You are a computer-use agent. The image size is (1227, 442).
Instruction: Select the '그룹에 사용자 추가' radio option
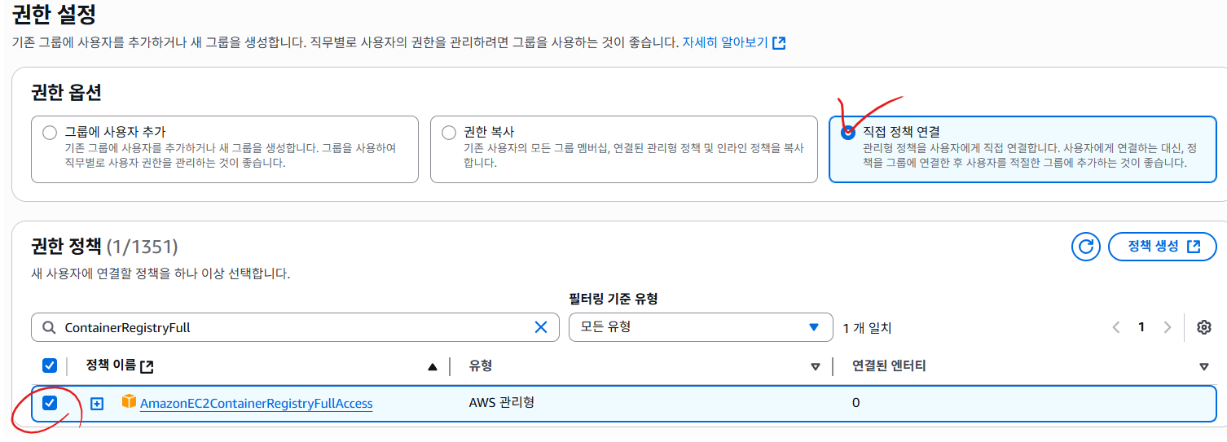click(x=51, y=133)
